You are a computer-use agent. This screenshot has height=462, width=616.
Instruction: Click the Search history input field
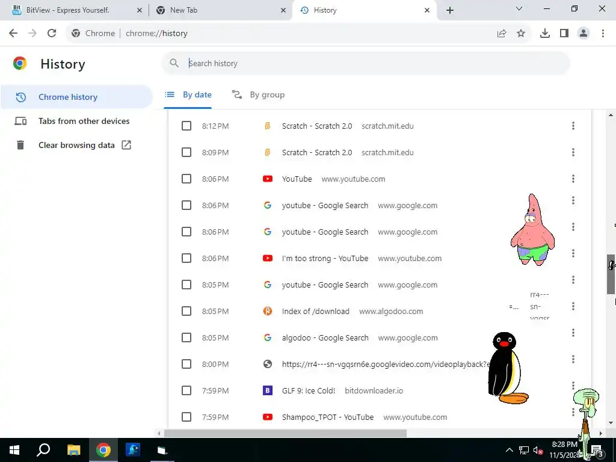click(x=365, y=63)
